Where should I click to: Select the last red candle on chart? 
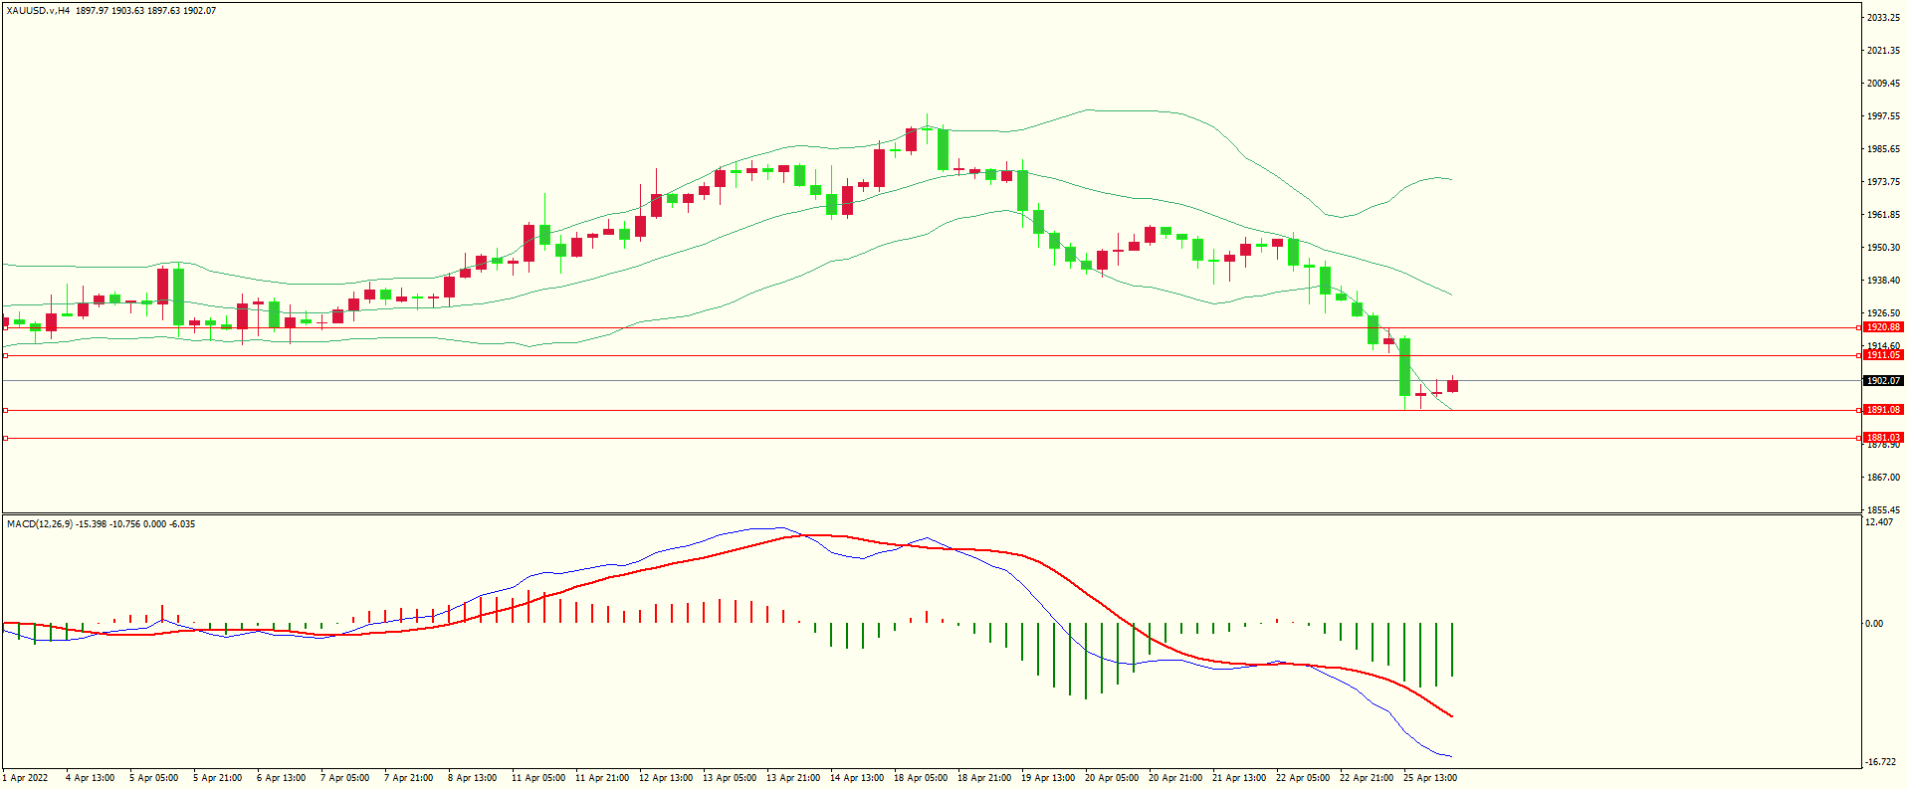click(x=1452, y=386)
